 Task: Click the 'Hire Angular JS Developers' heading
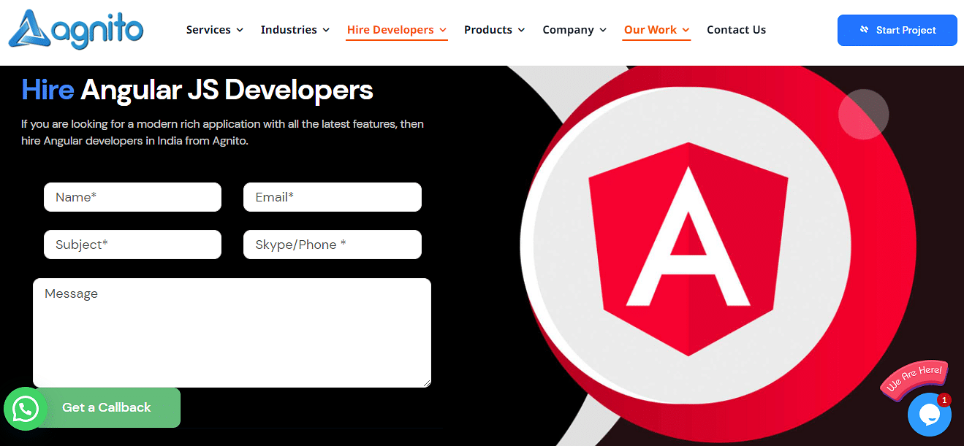(x=197, y=90)
